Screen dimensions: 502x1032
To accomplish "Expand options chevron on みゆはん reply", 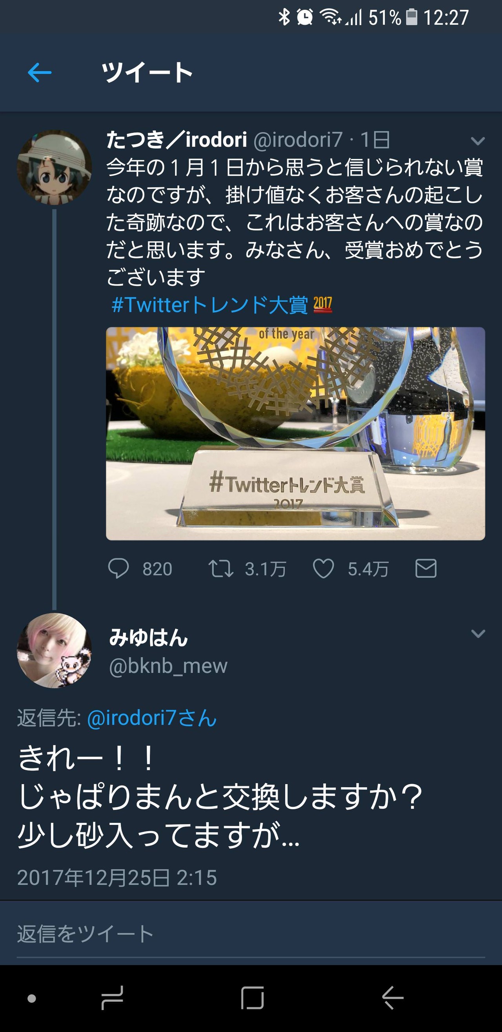I will (x=478, y=633).
